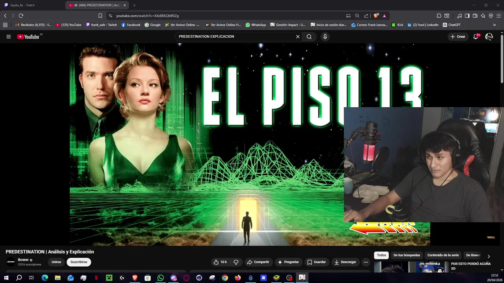Open the browser main hamburger menu

coord(499,16)
